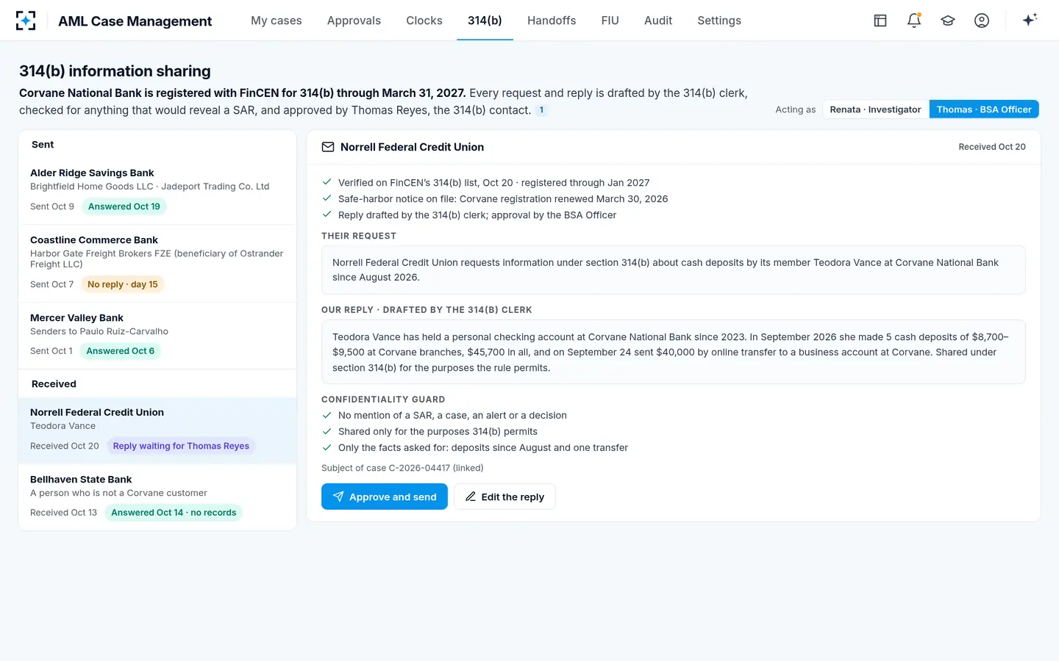Go to My cases tab

click(277, 21)
